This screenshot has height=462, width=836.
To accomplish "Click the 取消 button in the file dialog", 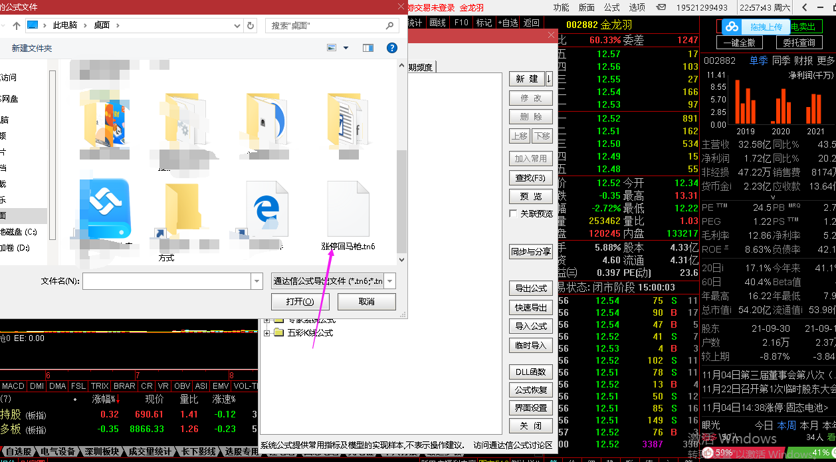I will [x=367, y=302].
